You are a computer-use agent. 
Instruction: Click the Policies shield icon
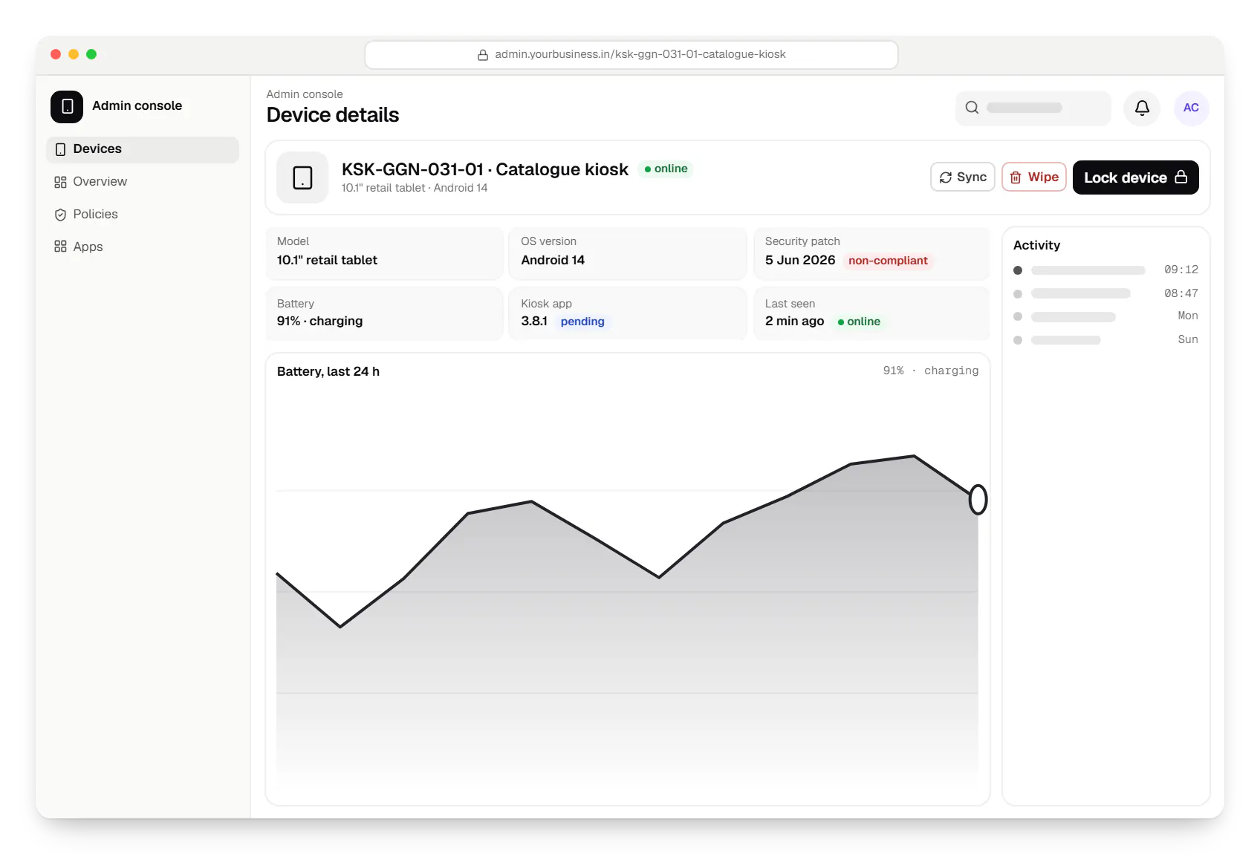tap(60, 215)
